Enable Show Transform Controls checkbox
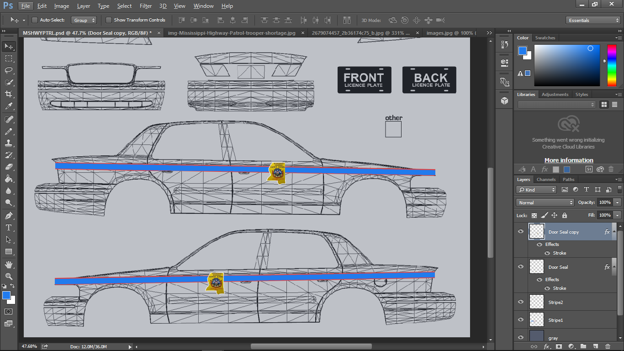The image size is (624, 351). pos(109,20)
